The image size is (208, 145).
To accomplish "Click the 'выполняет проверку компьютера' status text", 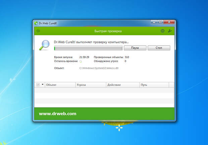I will tap(102, 42).
